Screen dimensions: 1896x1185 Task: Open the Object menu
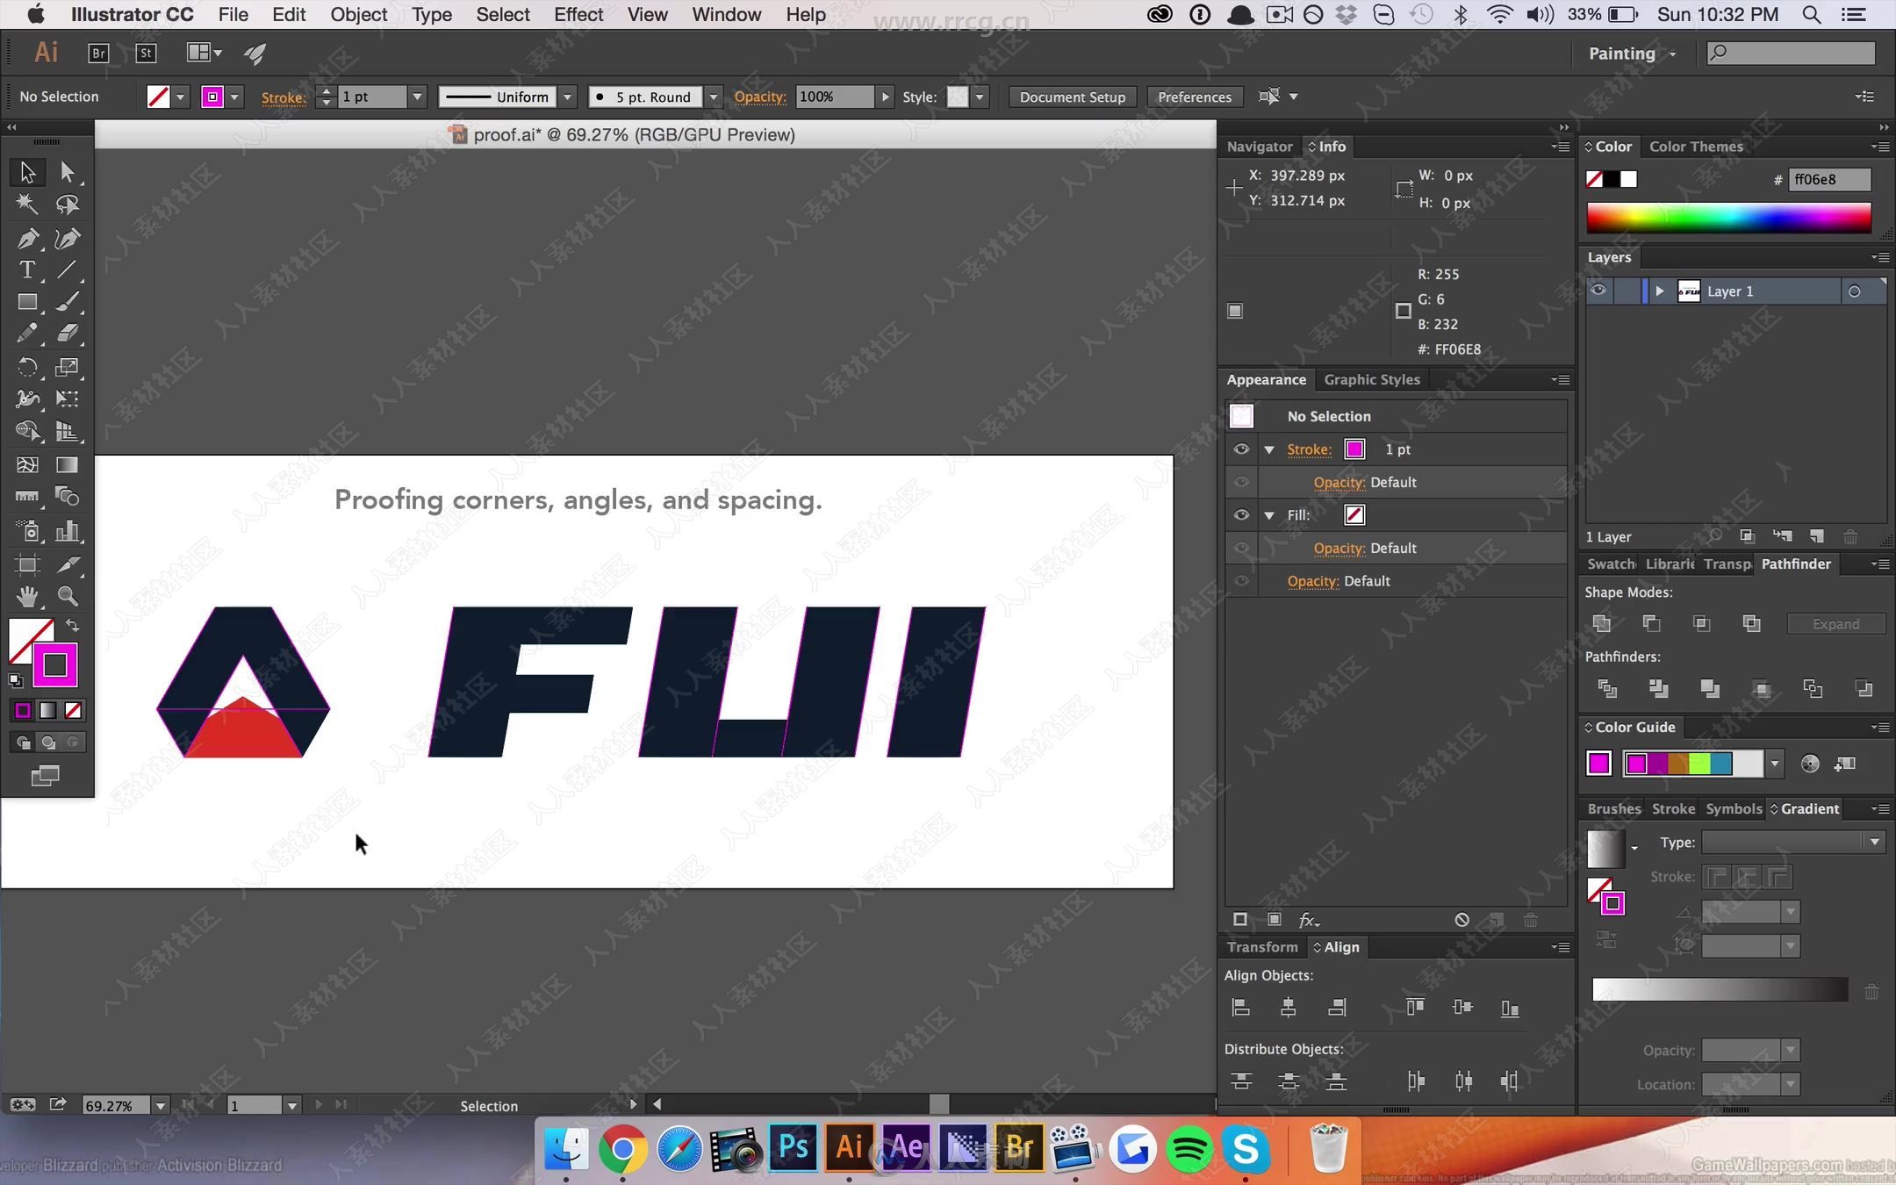pyautogui.click(x=358, y=14)
